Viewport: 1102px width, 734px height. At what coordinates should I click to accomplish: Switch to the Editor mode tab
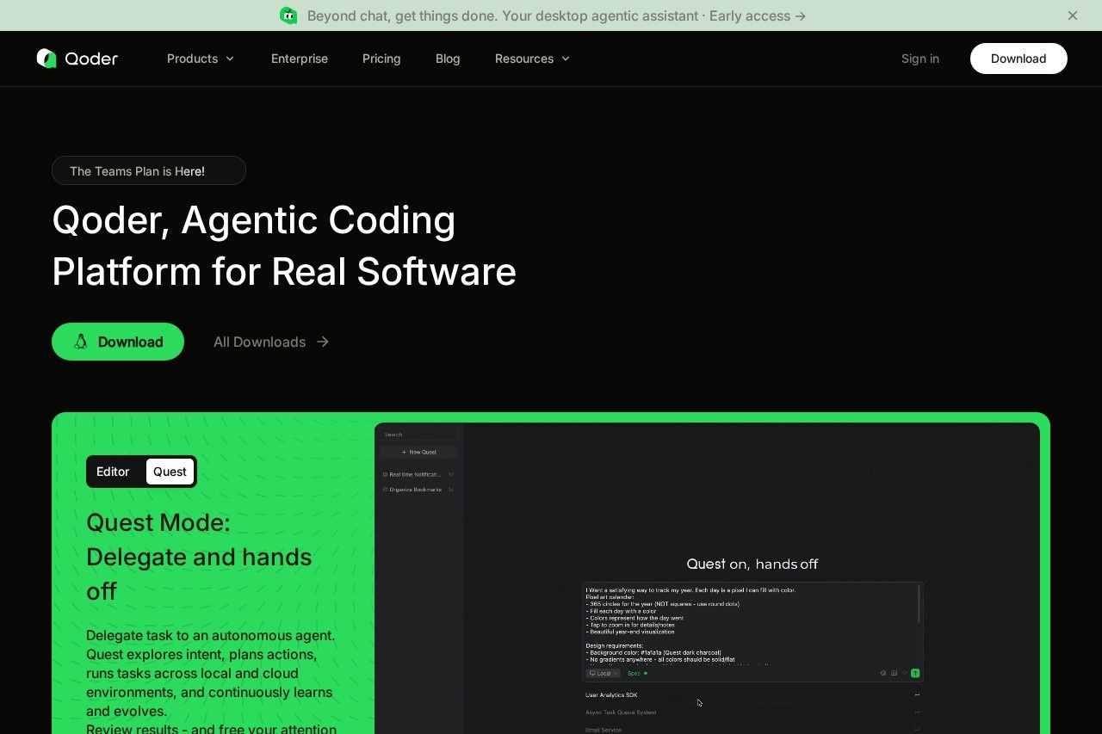point(113,472)
